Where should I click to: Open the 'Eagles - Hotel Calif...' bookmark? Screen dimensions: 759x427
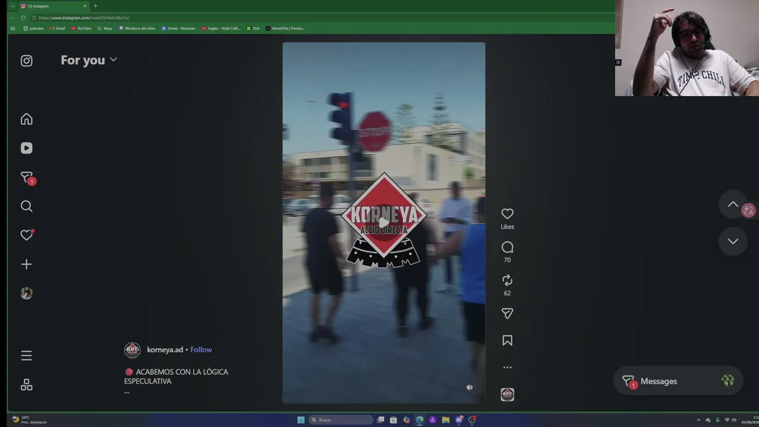(221, 28)
